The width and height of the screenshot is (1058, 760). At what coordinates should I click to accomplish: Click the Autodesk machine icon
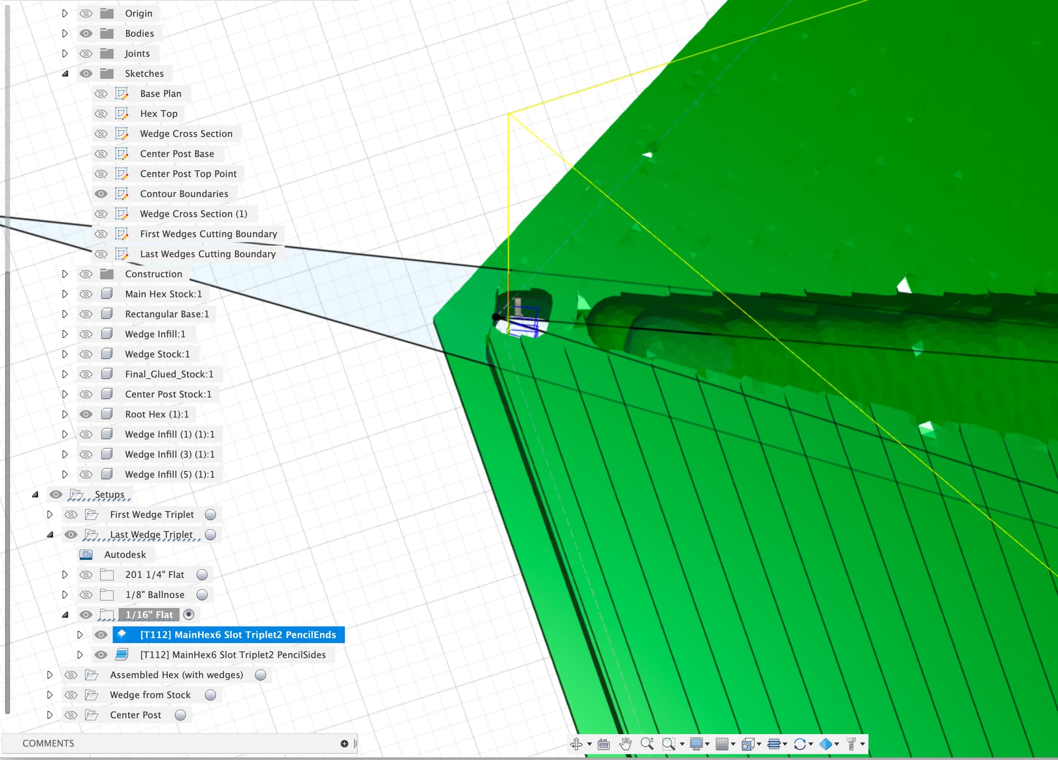(x=86, y=554)
